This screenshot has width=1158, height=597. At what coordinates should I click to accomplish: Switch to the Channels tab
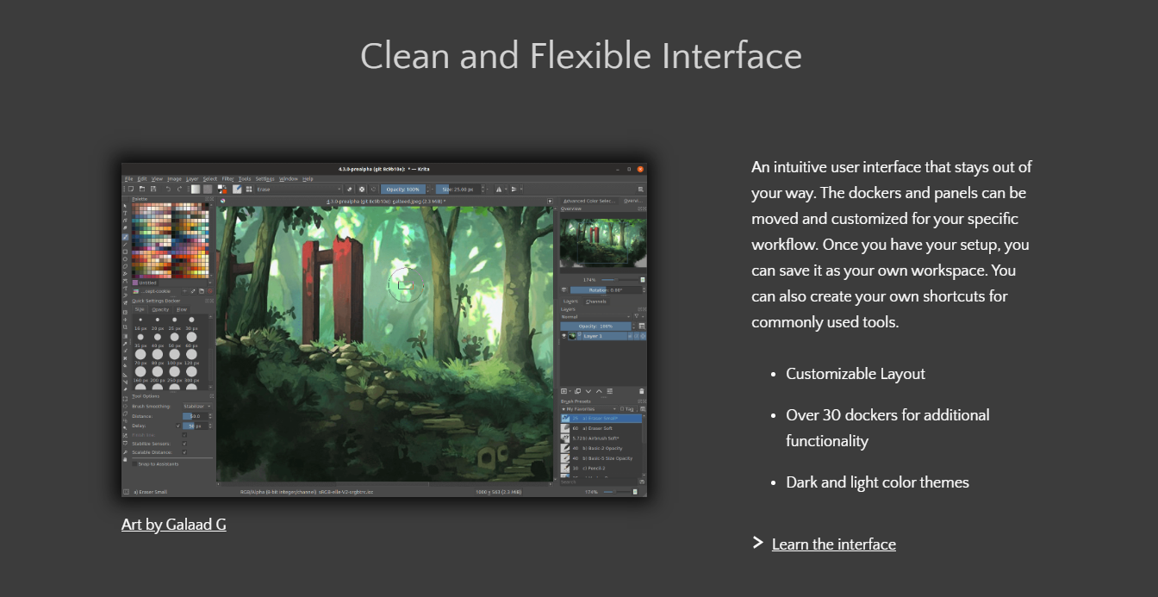coord(596,302)
